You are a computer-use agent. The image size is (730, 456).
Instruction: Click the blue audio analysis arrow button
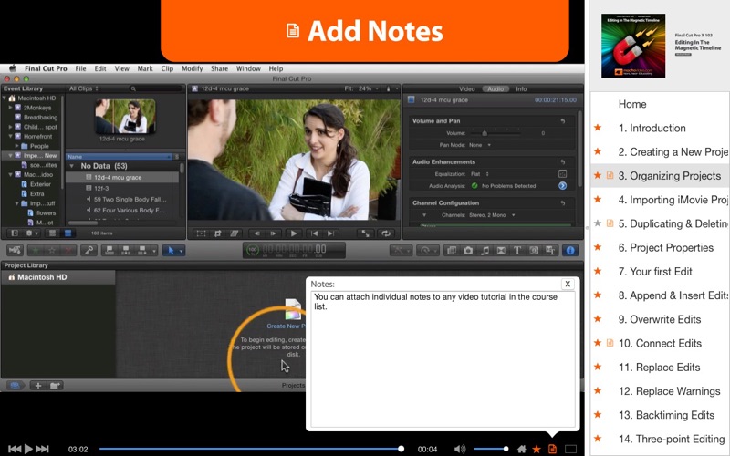click(562, 186)
